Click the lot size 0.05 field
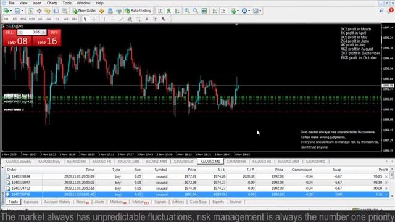Viewport: 395px width, 222px height. (x=32, y=32)
